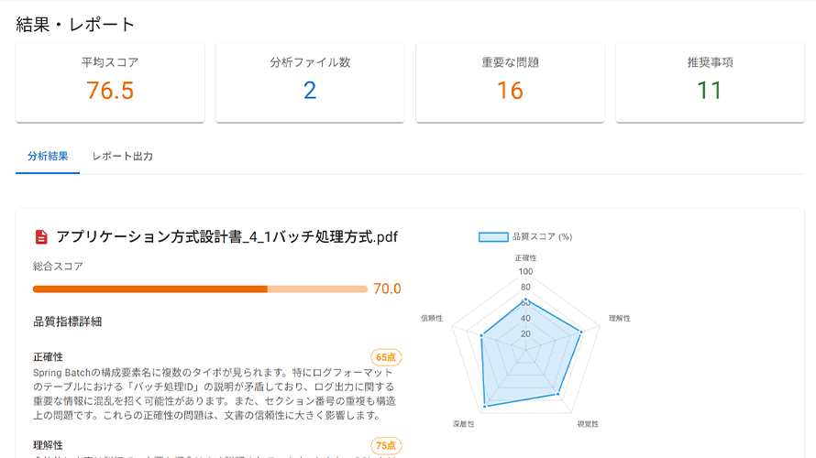Click the 正確性 data point on radar chart
This screenshot has height=458, width=816.
tap(526, 300)
